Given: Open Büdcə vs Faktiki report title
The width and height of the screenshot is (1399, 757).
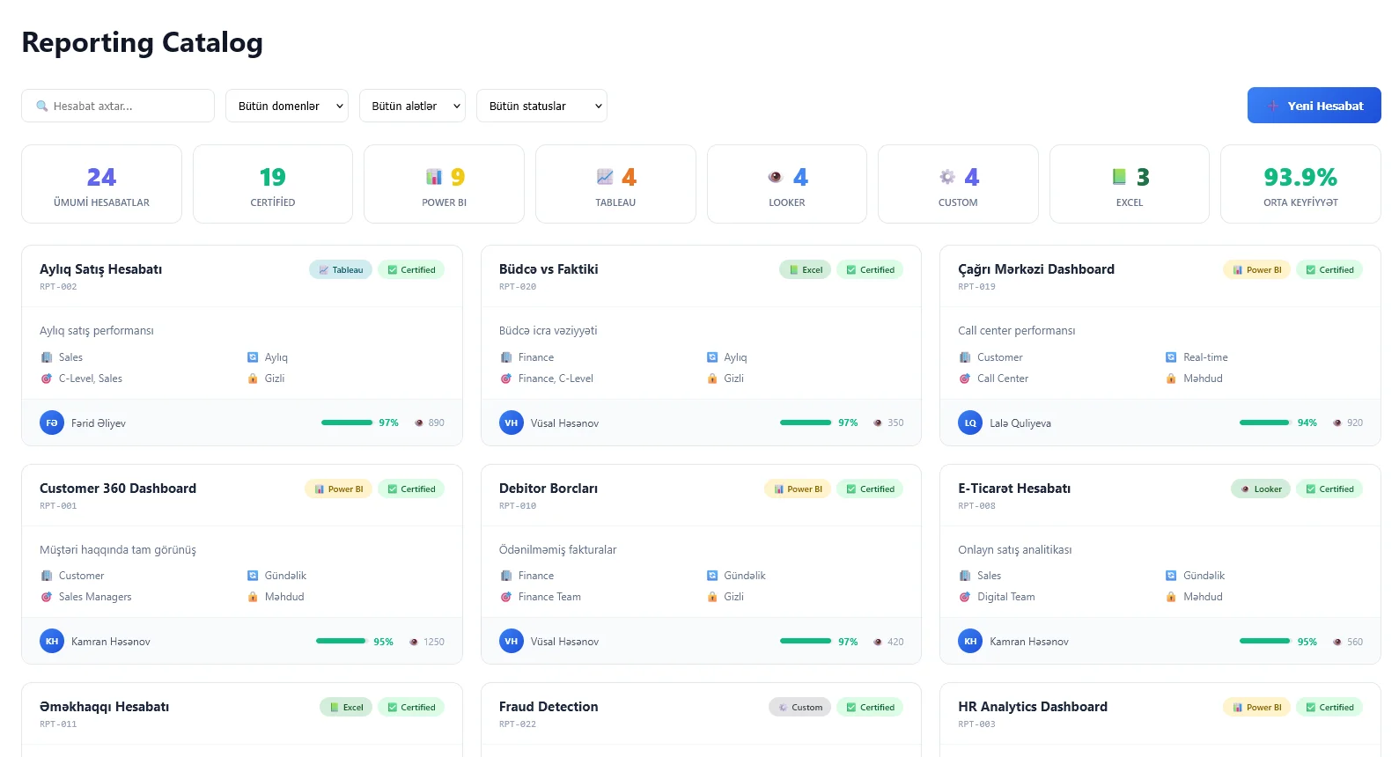Looking at the screenshot, I should 549,269.
